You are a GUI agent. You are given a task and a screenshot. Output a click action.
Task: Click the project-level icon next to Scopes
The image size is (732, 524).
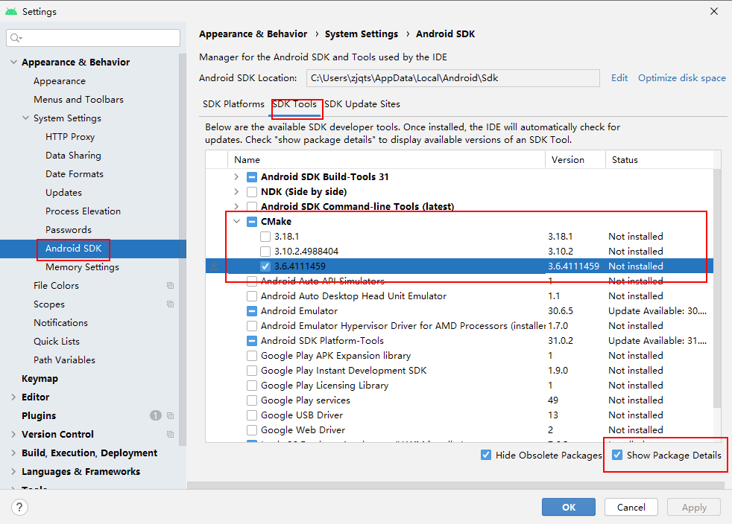coord(171,304)
